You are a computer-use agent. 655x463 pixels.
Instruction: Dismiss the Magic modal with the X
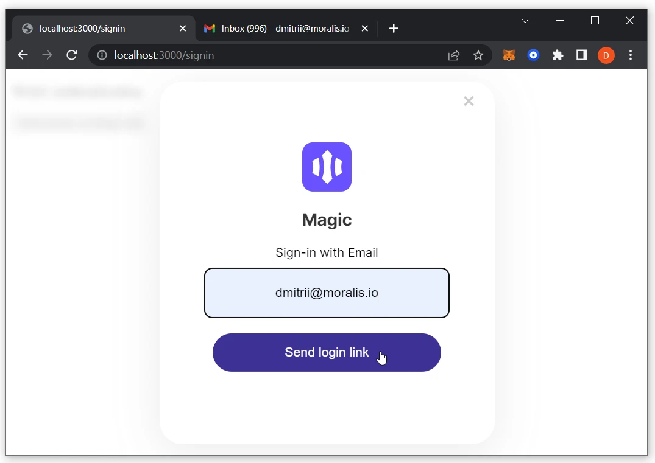pos(469,101)
